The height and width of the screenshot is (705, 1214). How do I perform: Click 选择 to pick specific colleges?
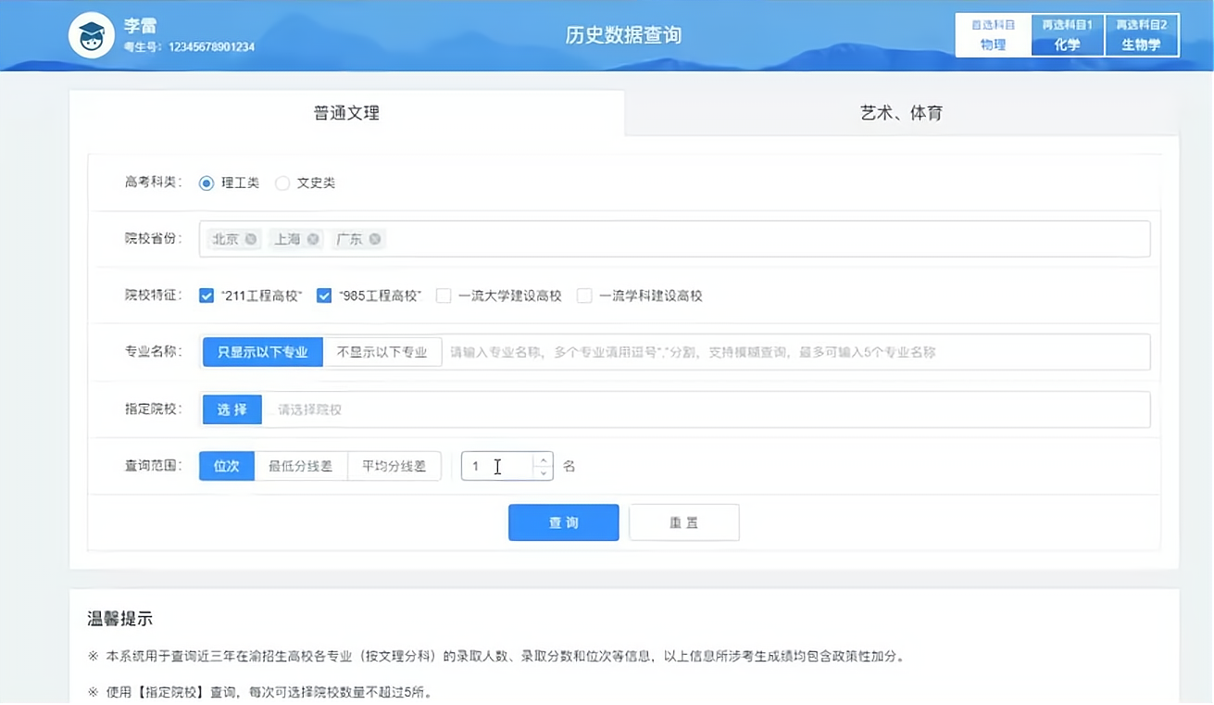click(231, 409)
